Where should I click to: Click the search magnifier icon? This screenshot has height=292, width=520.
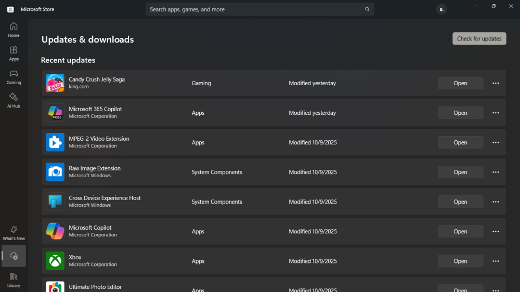367,9
